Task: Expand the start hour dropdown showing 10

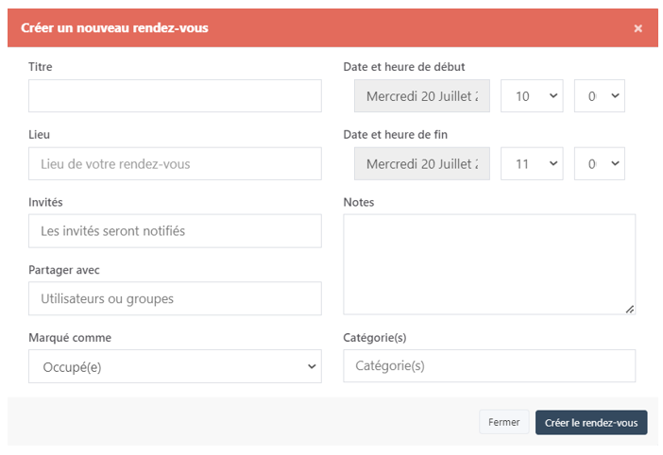Action: coord(531,96)
